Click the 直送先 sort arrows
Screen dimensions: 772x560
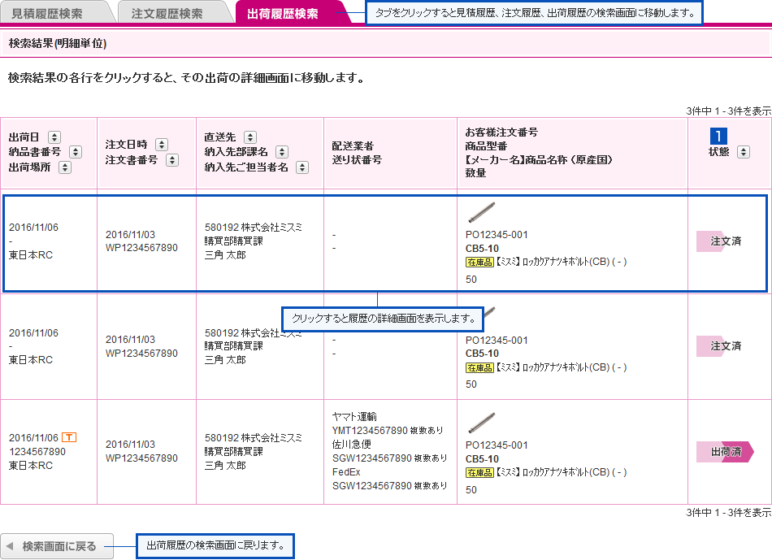pyautogui.click(x=250, y=137)
